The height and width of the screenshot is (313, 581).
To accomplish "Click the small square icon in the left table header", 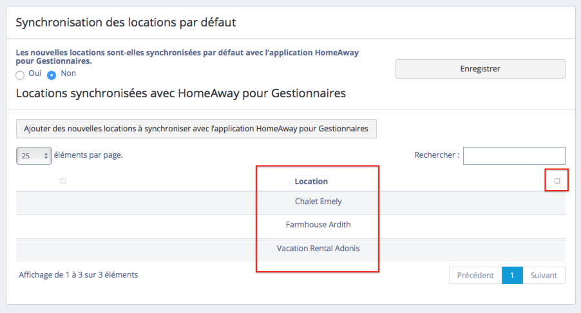I will pos(63,181).
